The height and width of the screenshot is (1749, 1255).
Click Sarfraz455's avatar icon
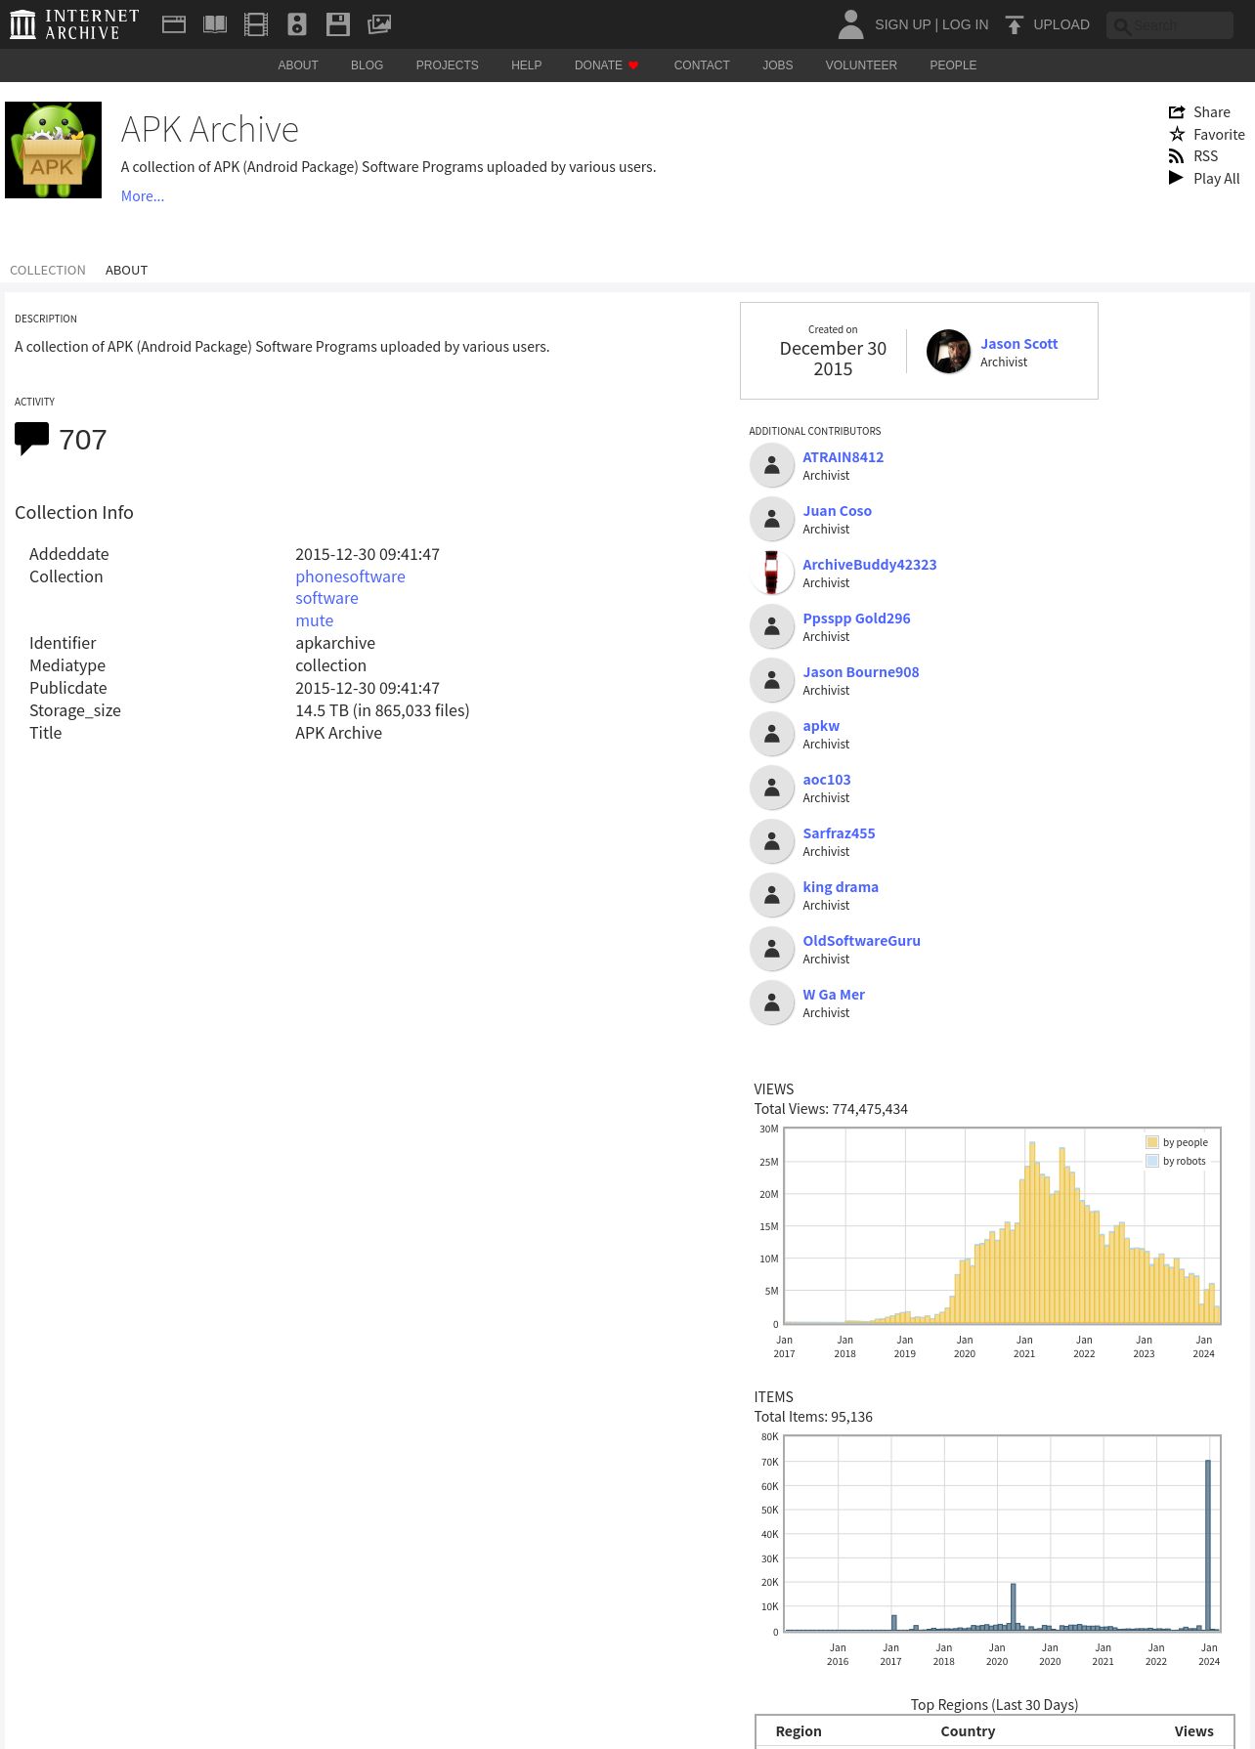771,841
